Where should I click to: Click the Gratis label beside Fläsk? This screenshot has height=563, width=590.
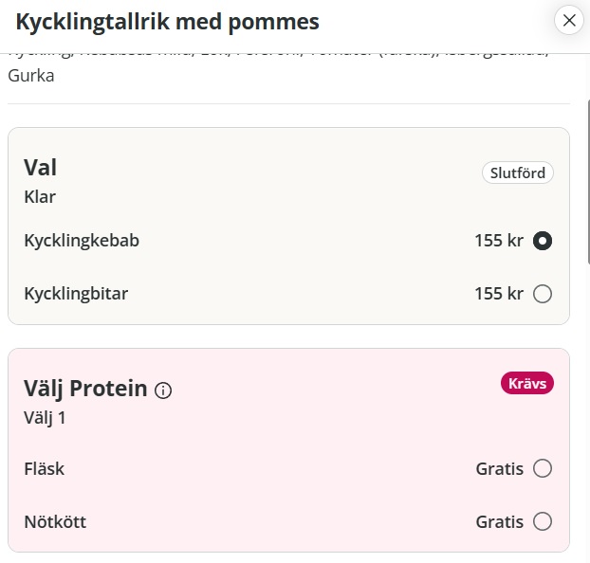click(500, 468)
